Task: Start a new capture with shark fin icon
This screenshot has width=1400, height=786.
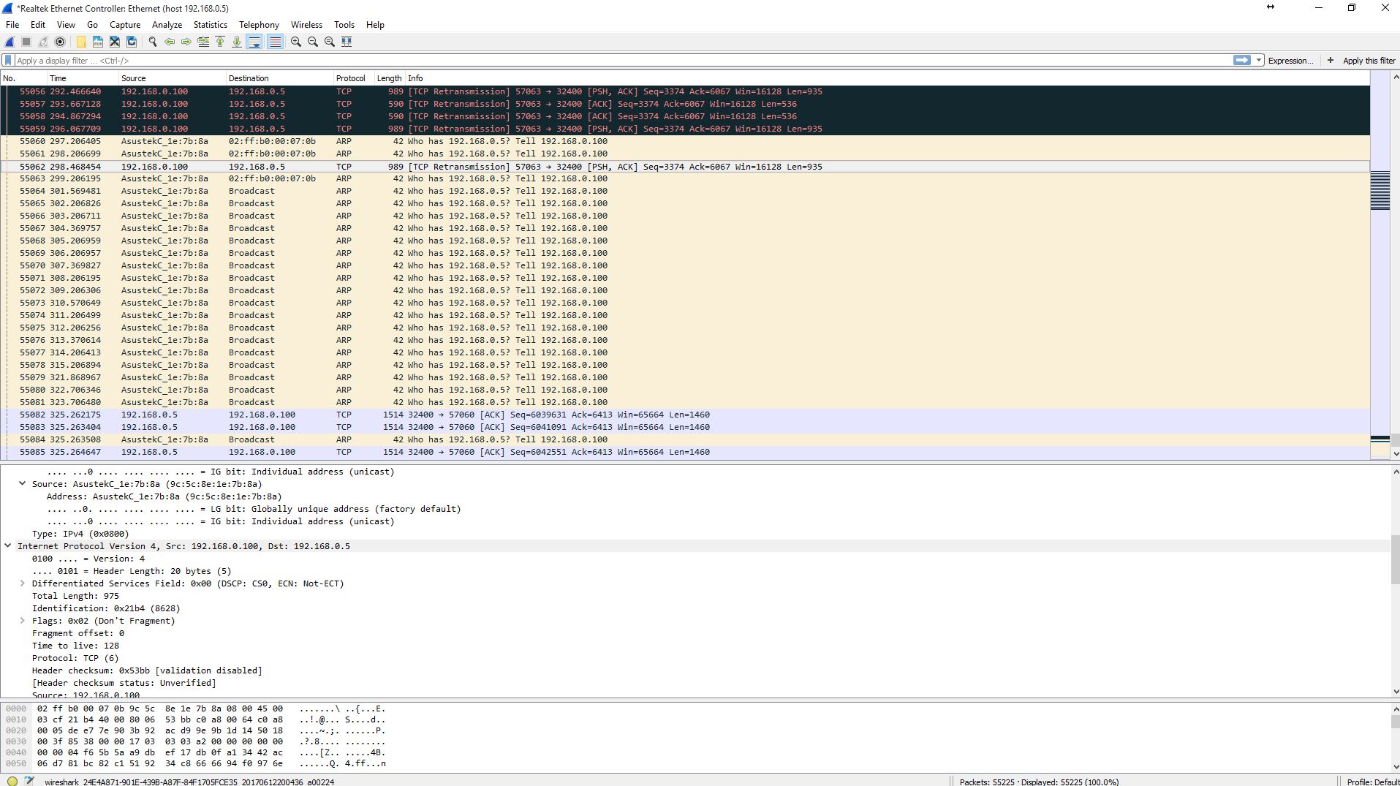Action: (10, 42)
